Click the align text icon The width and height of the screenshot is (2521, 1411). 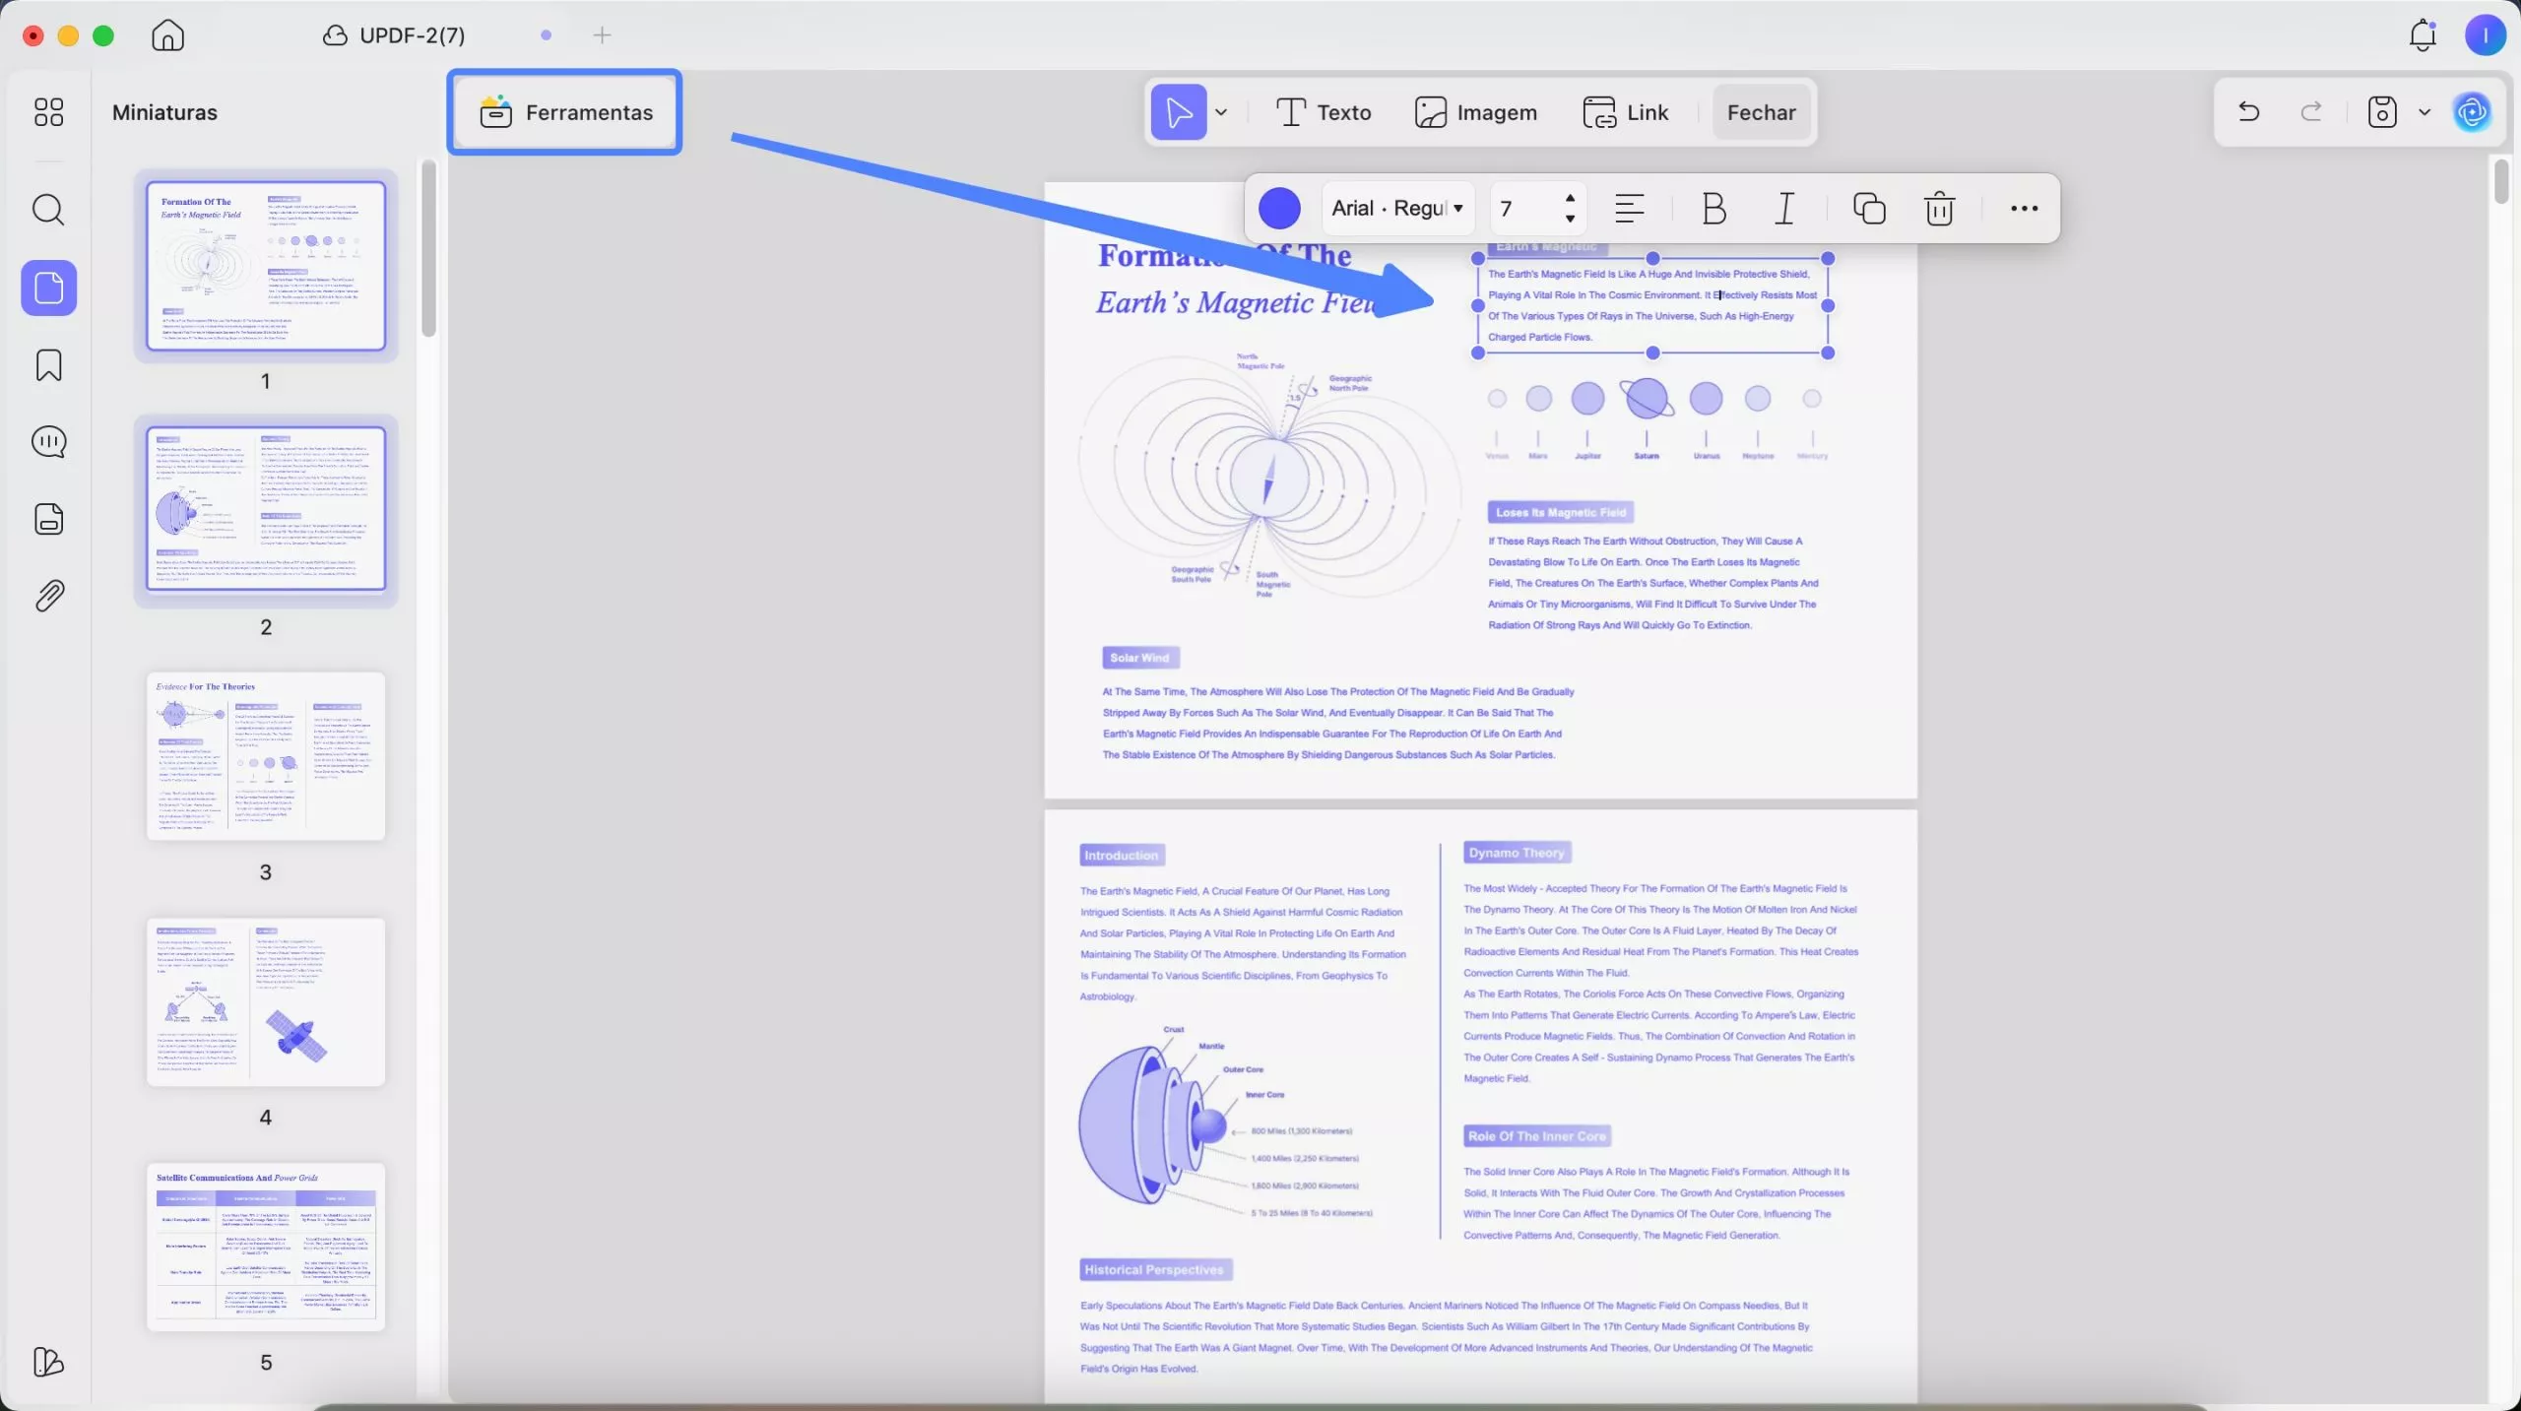(1630, 209)
